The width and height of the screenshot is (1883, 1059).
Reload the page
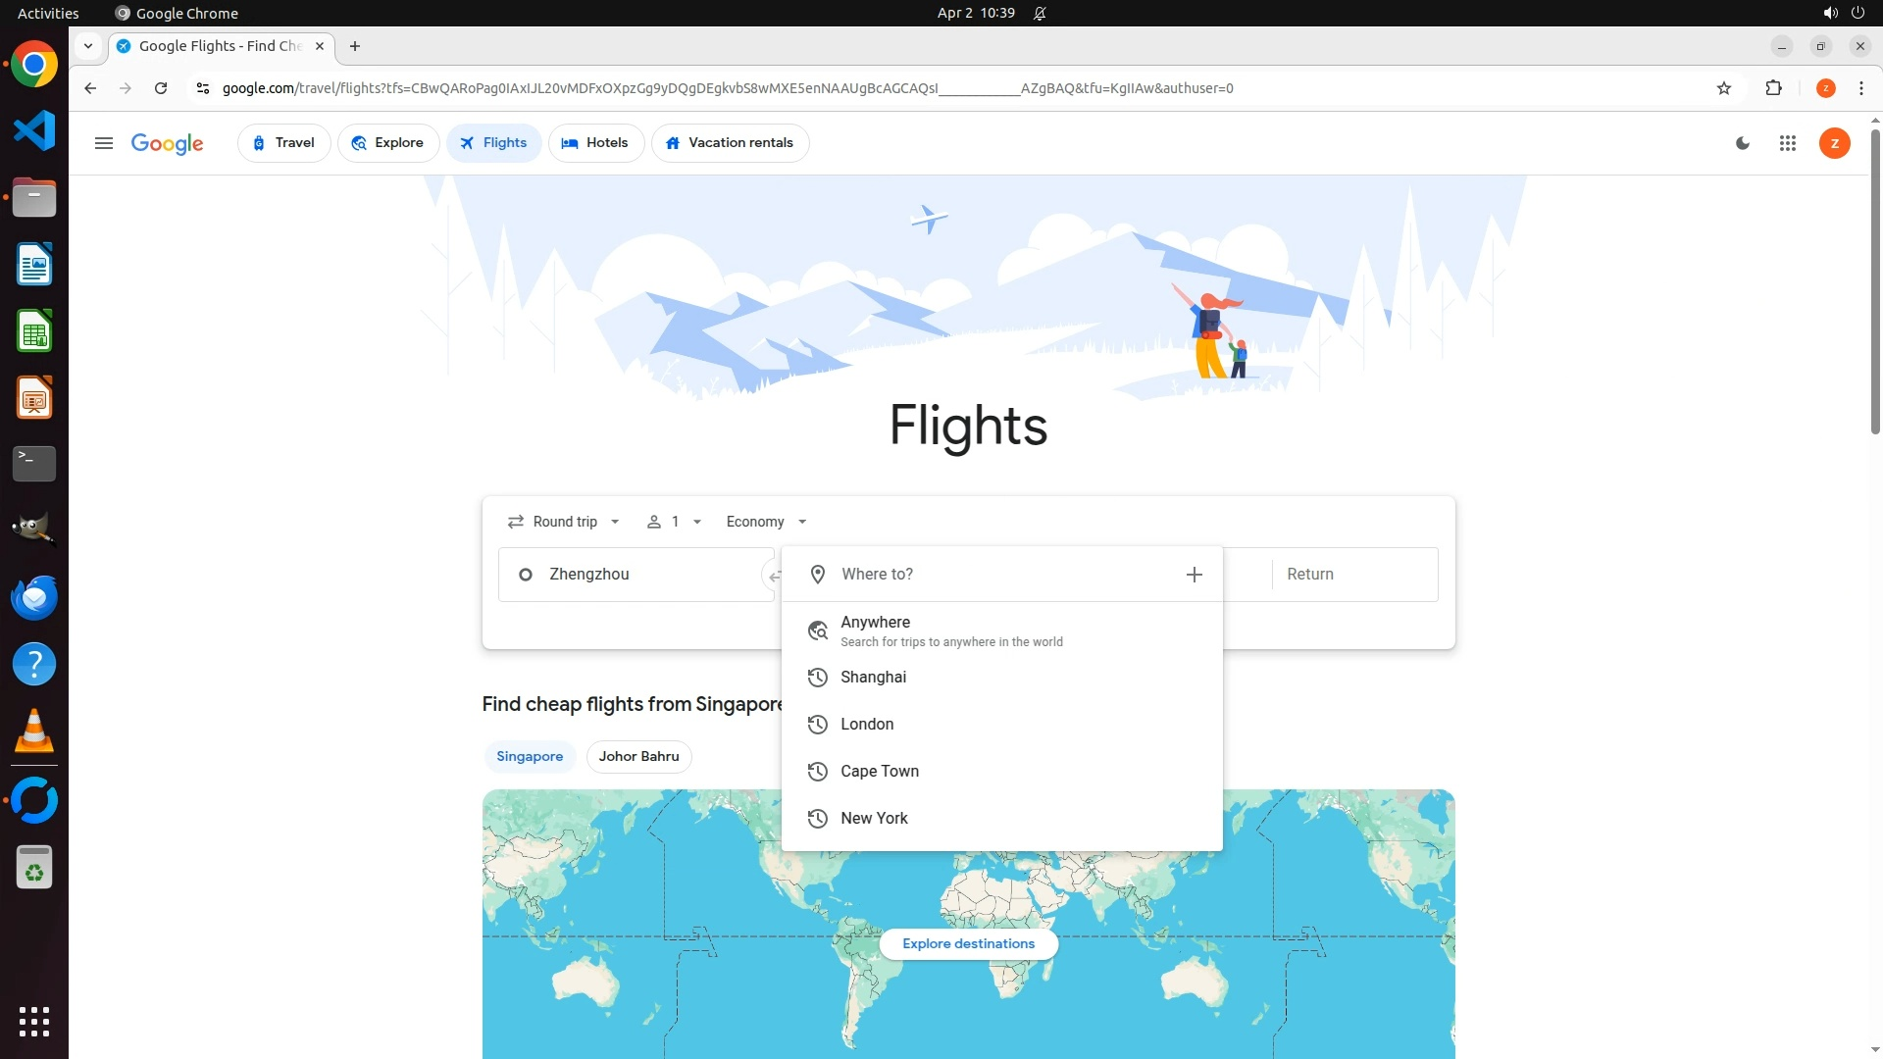point(161,88)
